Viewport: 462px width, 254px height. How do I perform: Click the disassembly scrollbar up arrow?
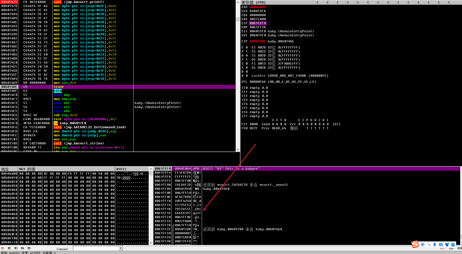point(238,2)
